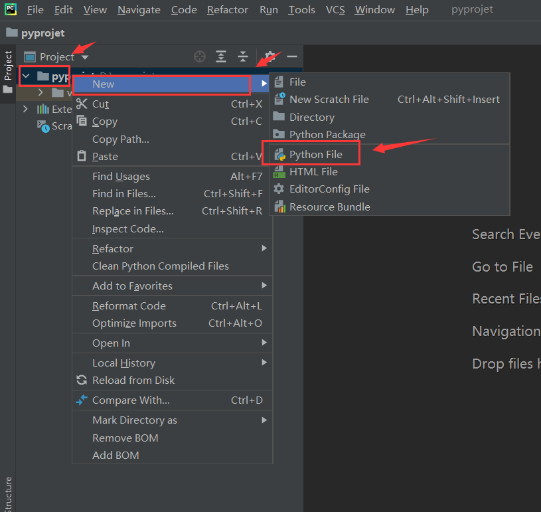Open the VCS menu
Image resolution: width=541 pixels, height=512 pixels.
[x=335, y=10]
